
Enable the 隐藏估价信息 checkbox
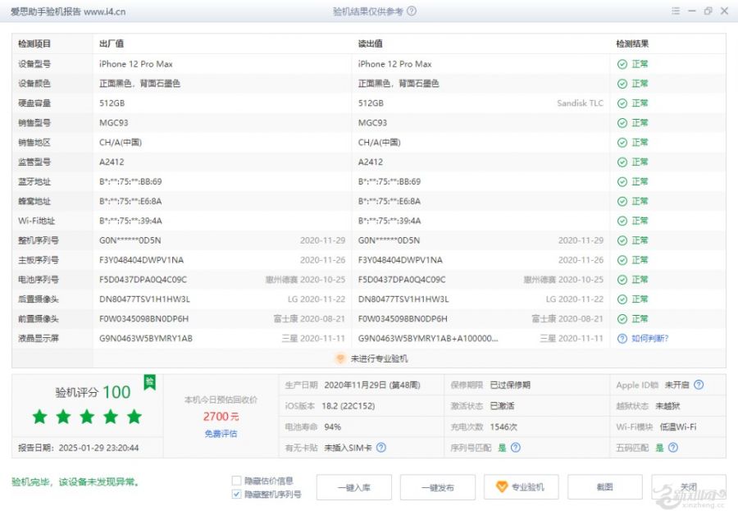pyautogui.click(x=237, y=481)
